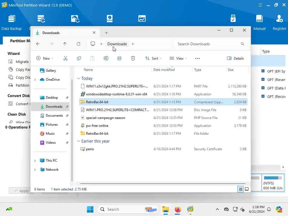Collapse the Earlier this year group

point(79,141)
